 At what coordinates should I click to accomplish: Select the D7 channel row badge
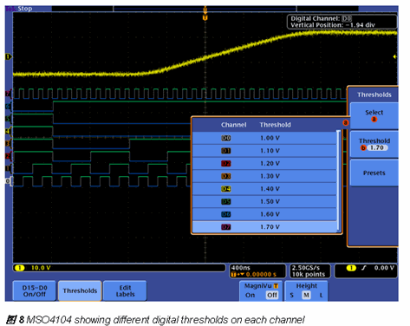click(226, 227)
